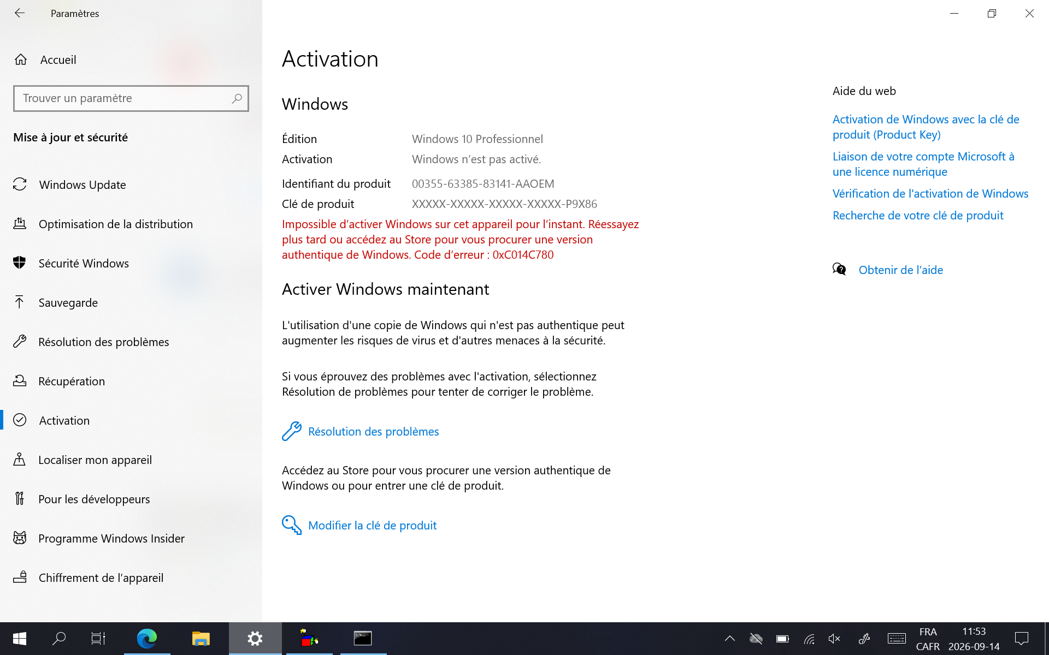
Task: Open Activation de Windows avec la clé link
Action: pyautogui.click(x=926, y=127)
